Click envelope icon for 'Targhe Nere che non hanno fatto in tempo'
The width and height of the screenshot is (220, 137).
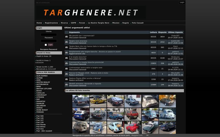[67, 47]
